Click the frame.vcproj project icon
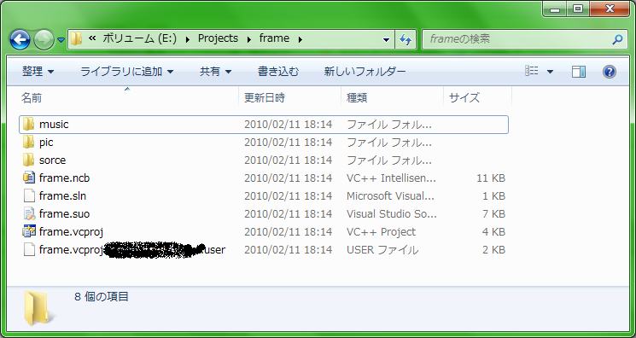 pos(29,231)
